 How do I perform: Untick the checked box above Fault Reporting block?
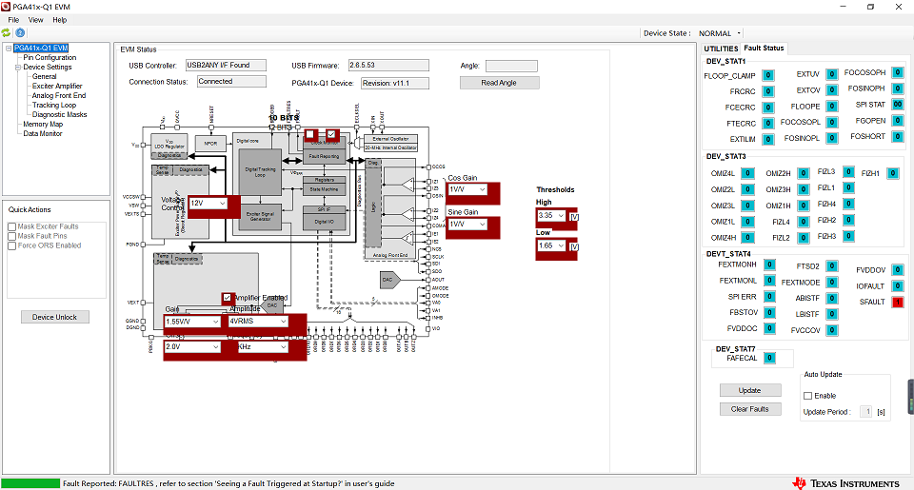coord(331,134)
